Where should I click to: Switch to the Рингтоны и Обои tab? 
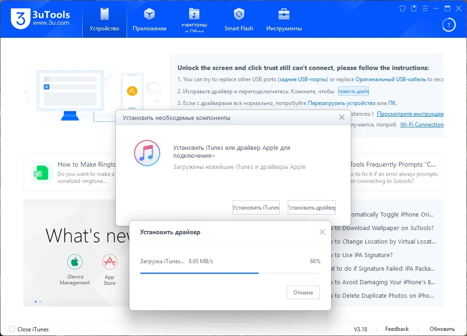tap(194, 20)
